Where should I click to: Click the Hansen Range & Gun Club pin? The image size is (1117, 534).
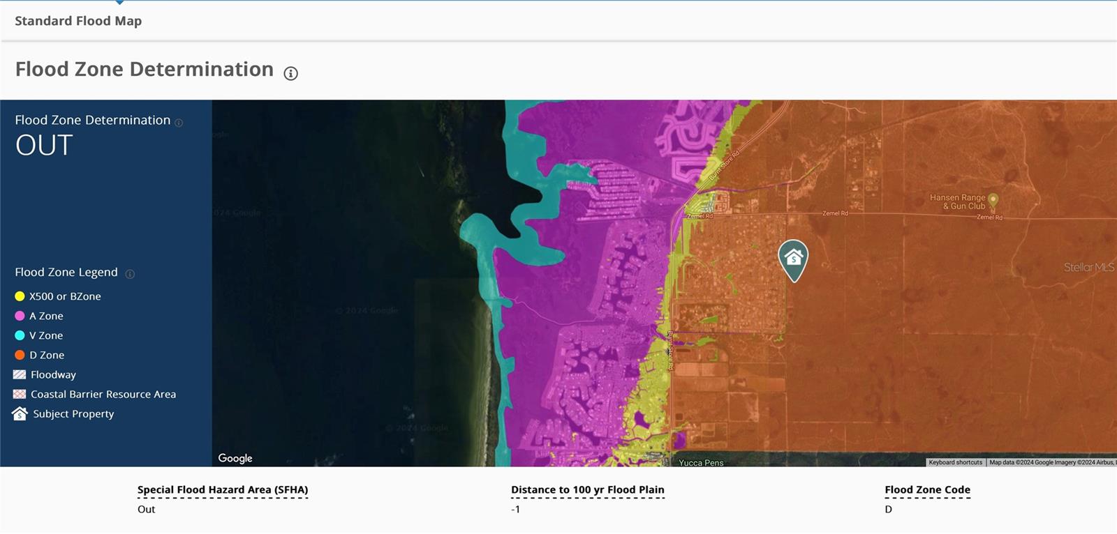tap(993, 202)
